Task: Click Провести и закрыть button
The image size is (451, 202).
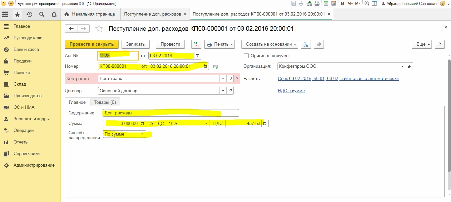Action: point(92,44)
